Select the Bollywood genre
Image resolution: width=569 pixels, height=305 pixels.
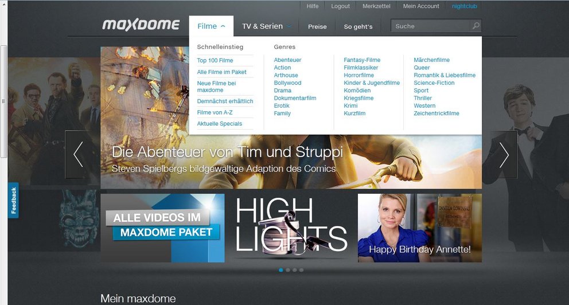pos(287,83)
